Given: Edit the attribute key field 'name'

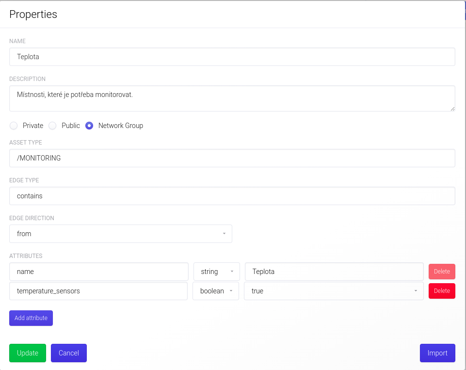Looking at the screenshot, I should (98, 272).
